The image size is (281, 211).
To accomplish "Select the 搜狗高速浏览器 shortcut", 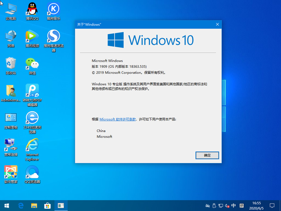I will tap(54, 41).
